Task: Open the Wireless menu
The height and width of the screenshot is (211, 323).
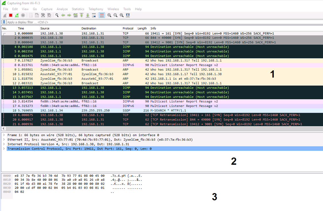Action: [x=113, y=9]
